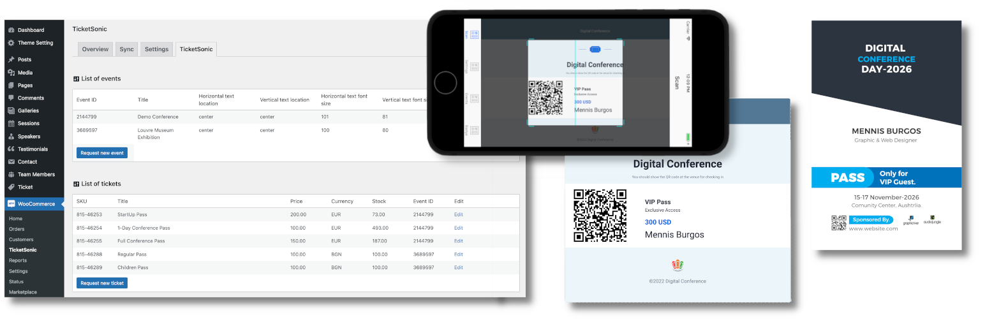Click the 493.00 stock value

coord(380,228)
